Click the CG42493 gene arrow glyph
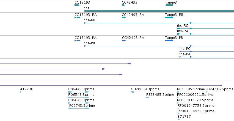The width and height of the screenshot is (234, 121). [123, 5]
